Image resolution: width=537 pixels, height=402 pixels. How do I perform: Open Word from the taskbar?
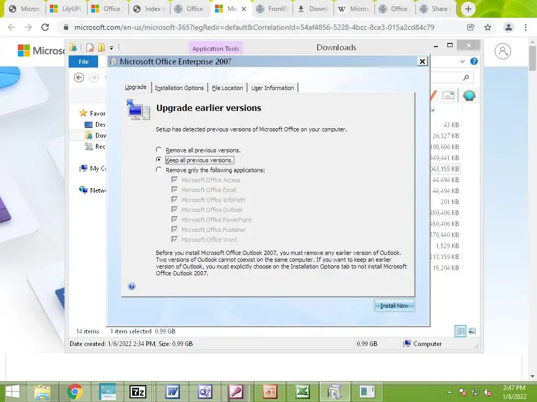tap(172, 392)
